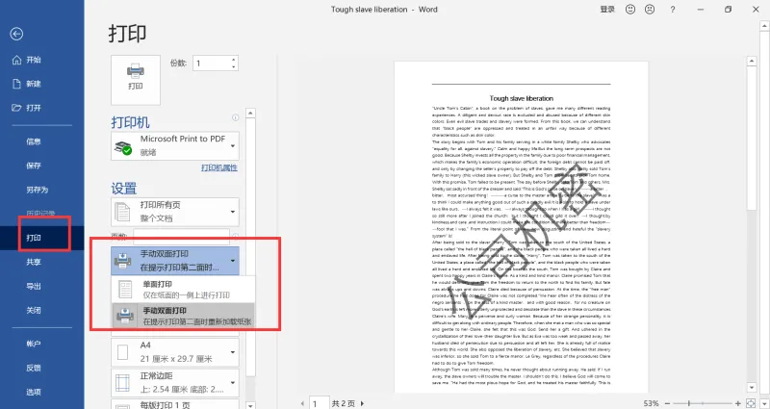Click the 页数 pages input field
770x409 pixels.
[181, 236]
